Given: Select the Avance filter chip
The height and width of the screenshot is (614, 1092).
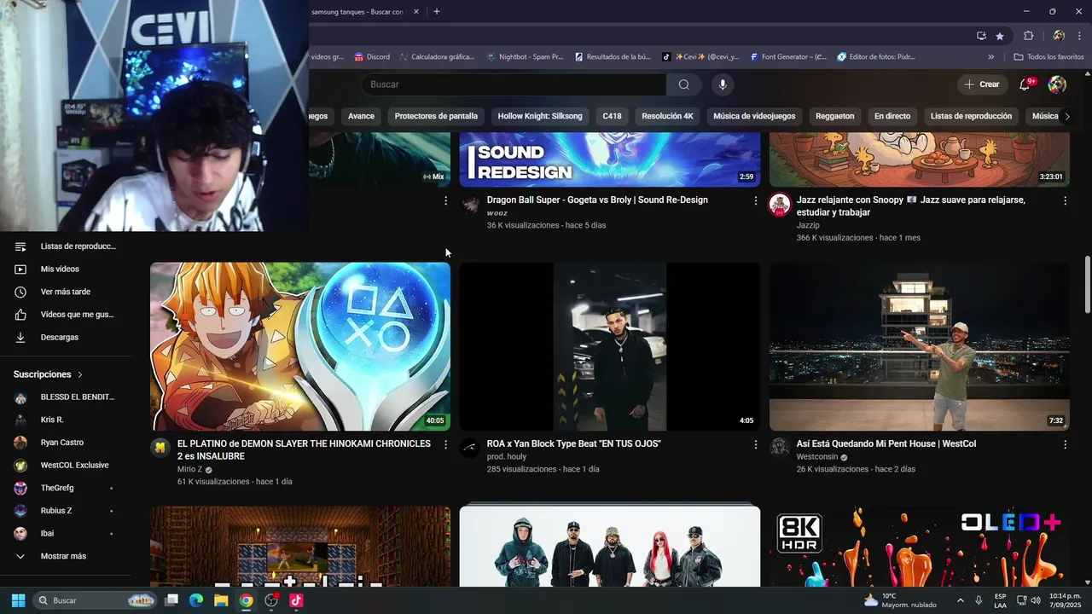Looking at the screenshot, I should tap(361, 116).
